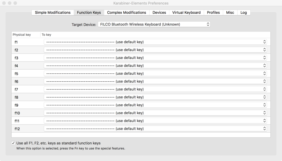Viewport: 282px width, 161px height.
Task: Zoom the Preferences window
Action: tap(15, 3)
